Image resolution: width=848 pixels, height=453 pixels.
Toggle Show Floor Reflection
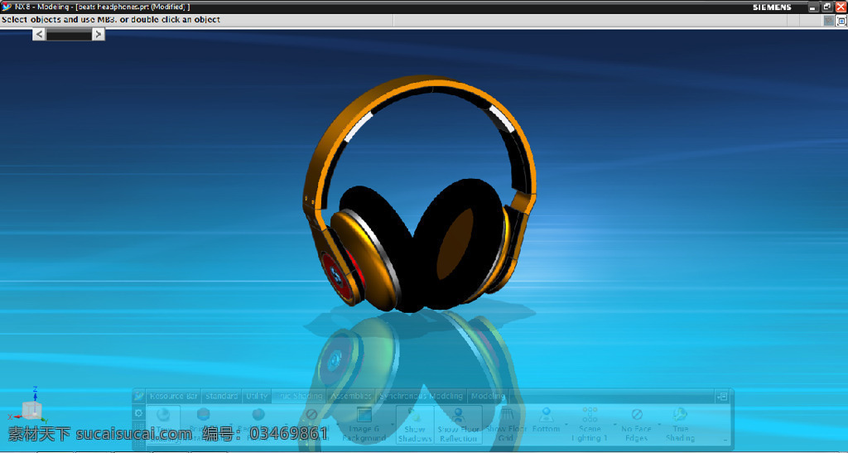459,426
